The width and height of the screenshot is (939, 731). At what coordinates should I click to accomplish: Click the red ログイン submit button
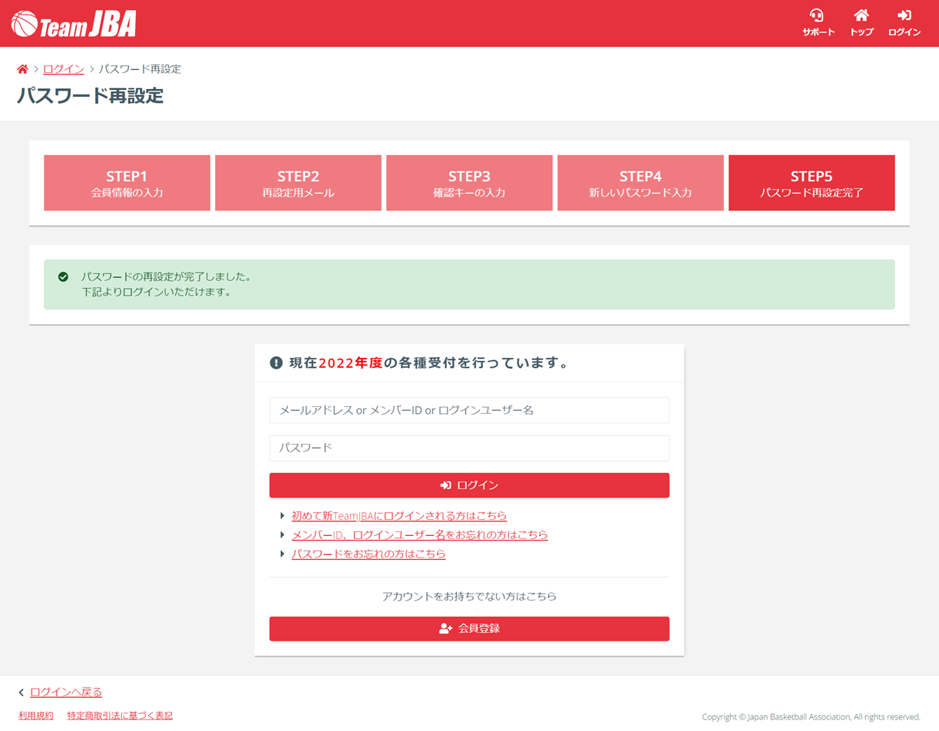(x=469, y=485)
